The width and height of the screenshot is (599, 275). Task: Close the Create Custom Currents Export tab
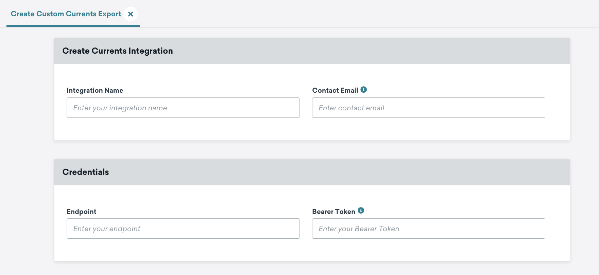[131, 14]
